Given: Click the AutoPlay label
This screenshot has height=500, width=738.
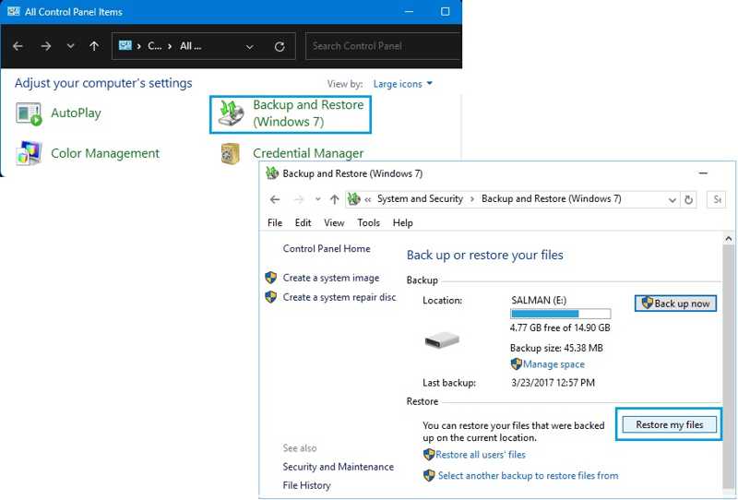Looking at the screenshot, I should point(76,113).
